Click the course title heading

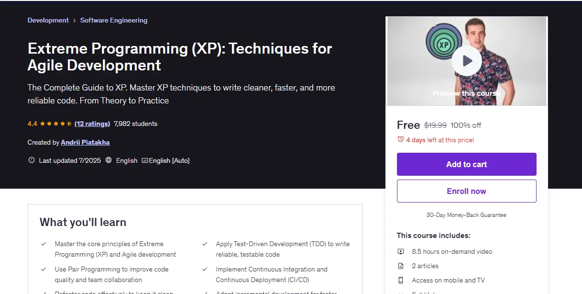tap(180, 57)
